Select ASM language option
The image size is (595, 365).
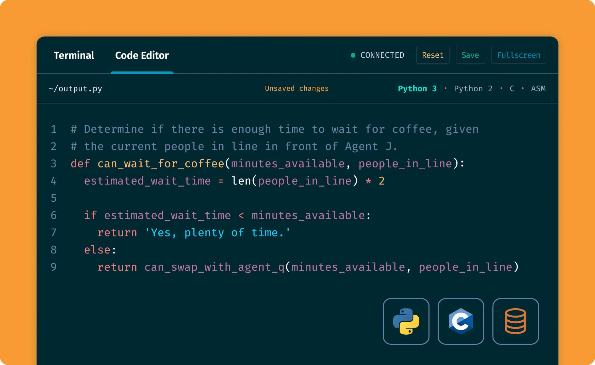click(x=538, y=88)
